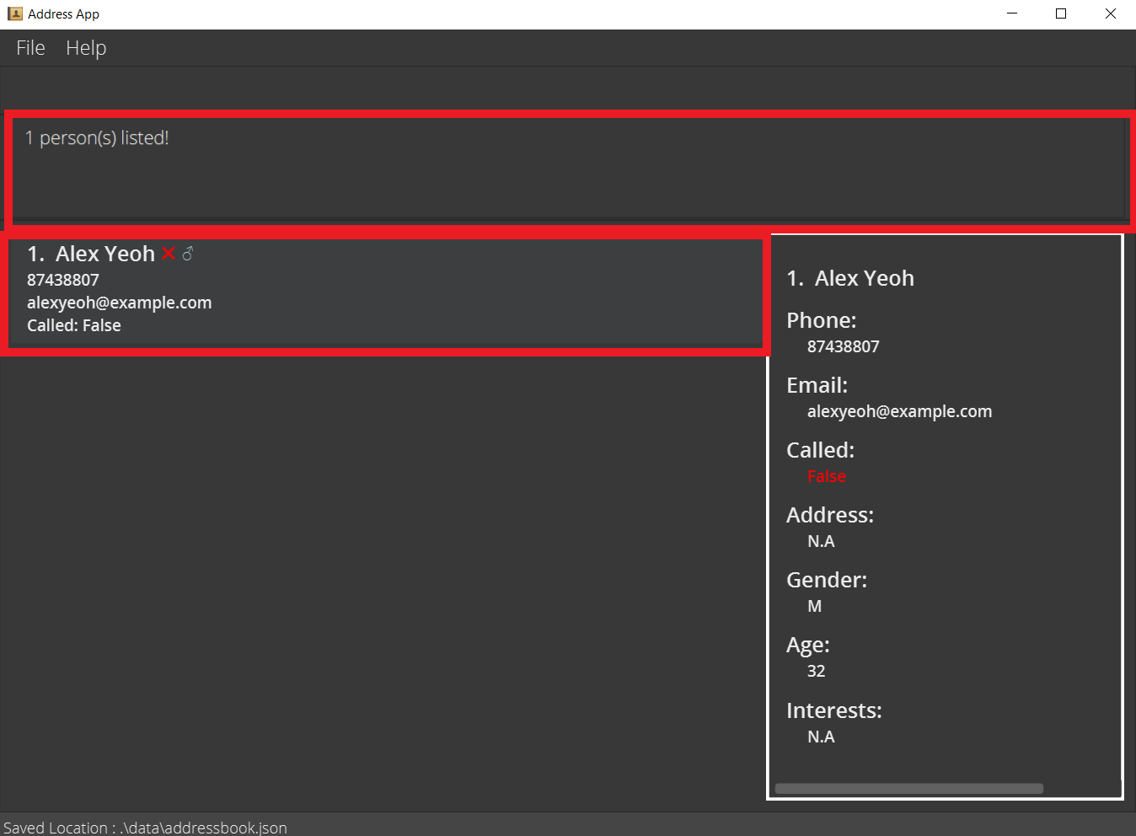Minimize the Address App window
Screen dimensions: 1136x836
1012,13
